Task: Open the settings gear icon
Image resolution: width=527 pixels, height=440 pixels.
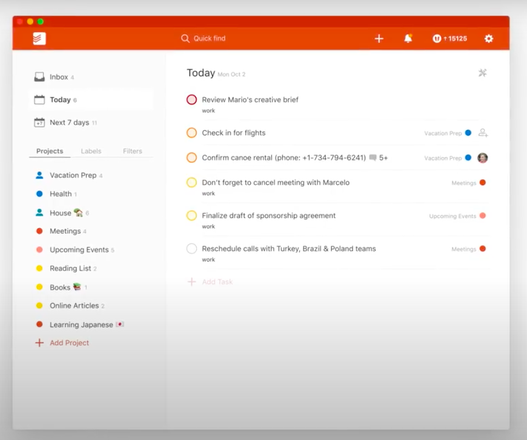Action: pyautogui.click(x=489, y=39)
